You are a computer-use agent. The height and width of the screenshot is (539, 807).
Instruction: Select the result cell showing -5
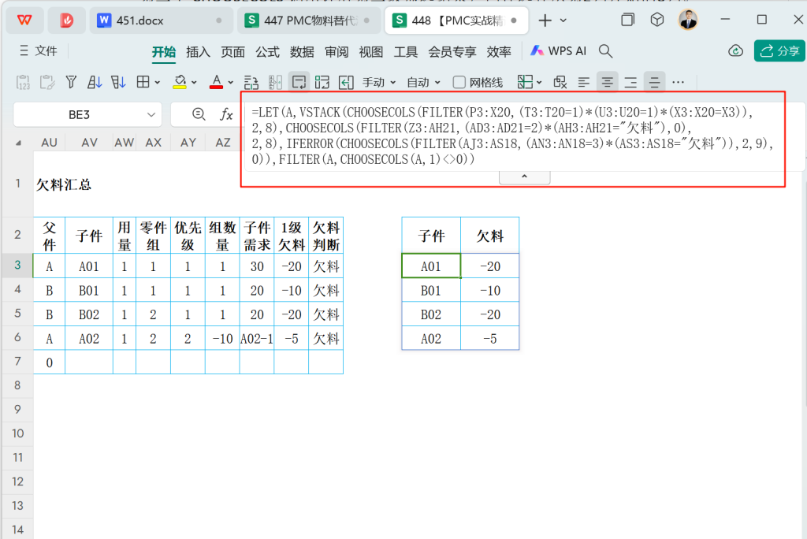490,339
